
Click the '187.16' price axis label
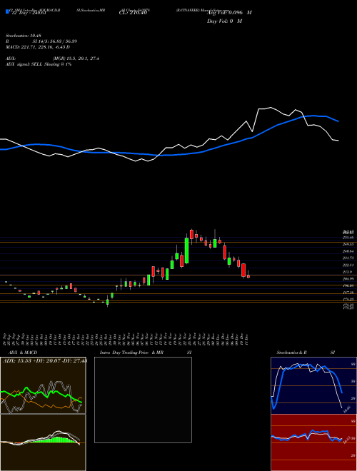[348, 293]
